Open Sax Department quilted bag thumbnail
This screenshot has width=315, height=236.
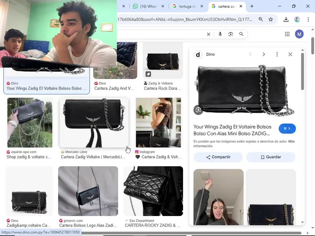153,191
